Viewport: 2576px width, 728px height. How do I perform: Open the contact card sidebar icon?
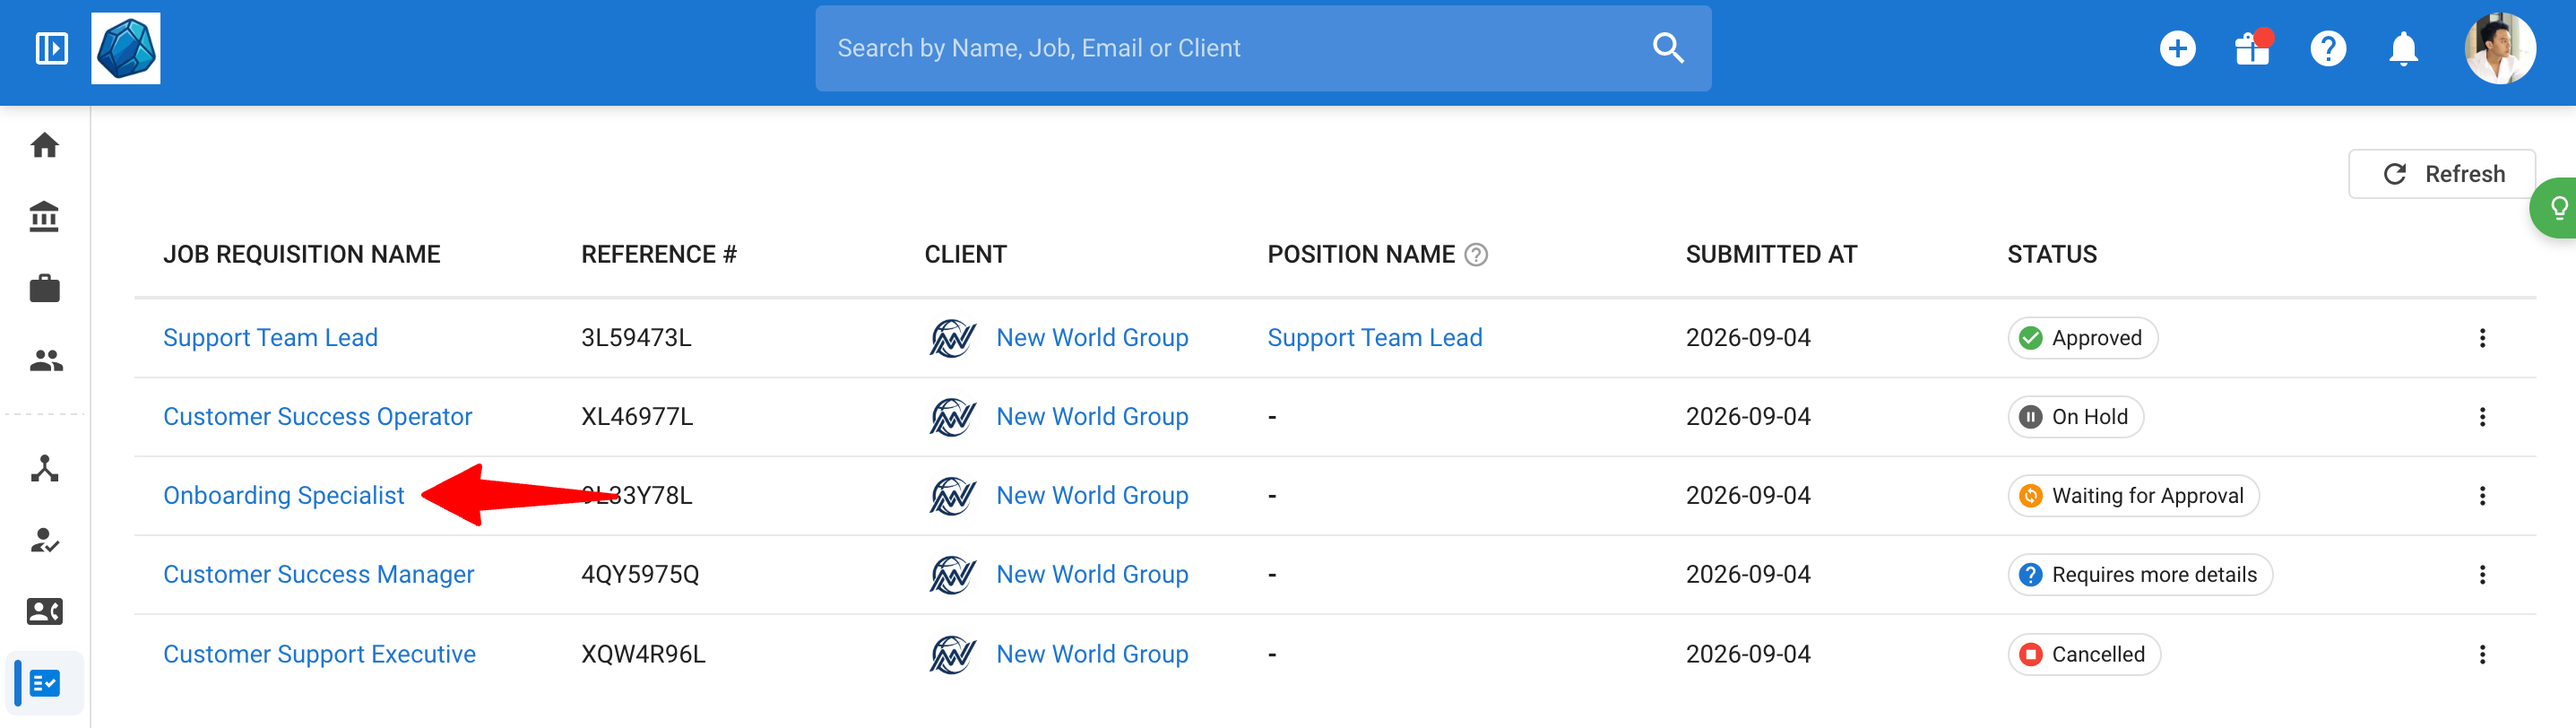pos(45,611)
